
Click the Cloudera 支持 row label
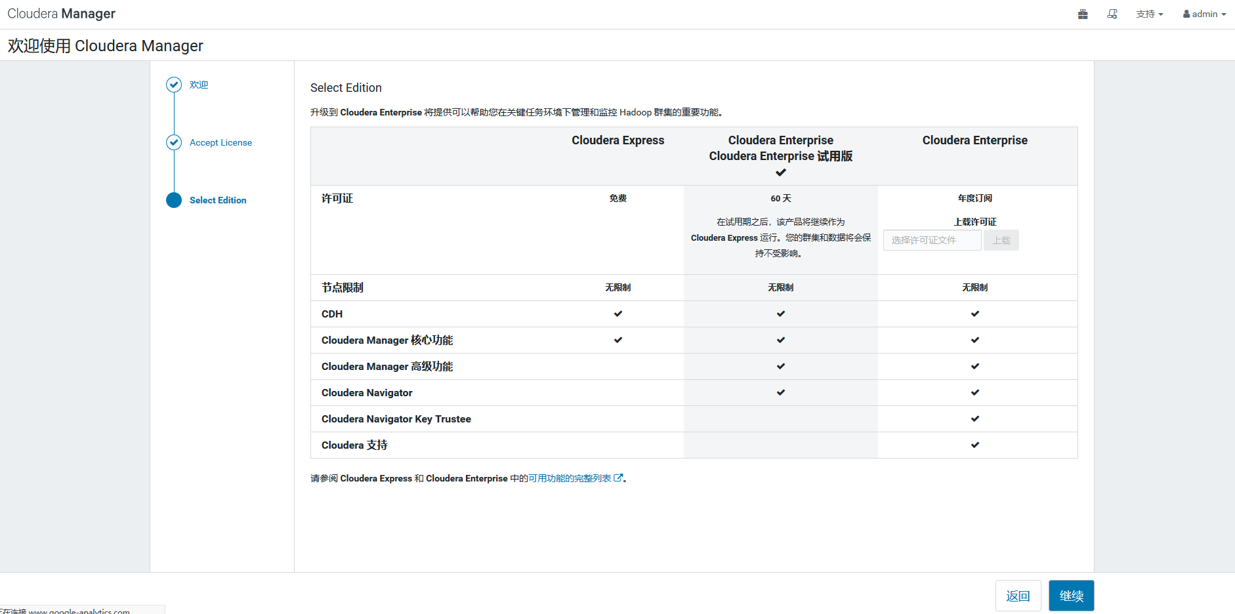[354, 445]
